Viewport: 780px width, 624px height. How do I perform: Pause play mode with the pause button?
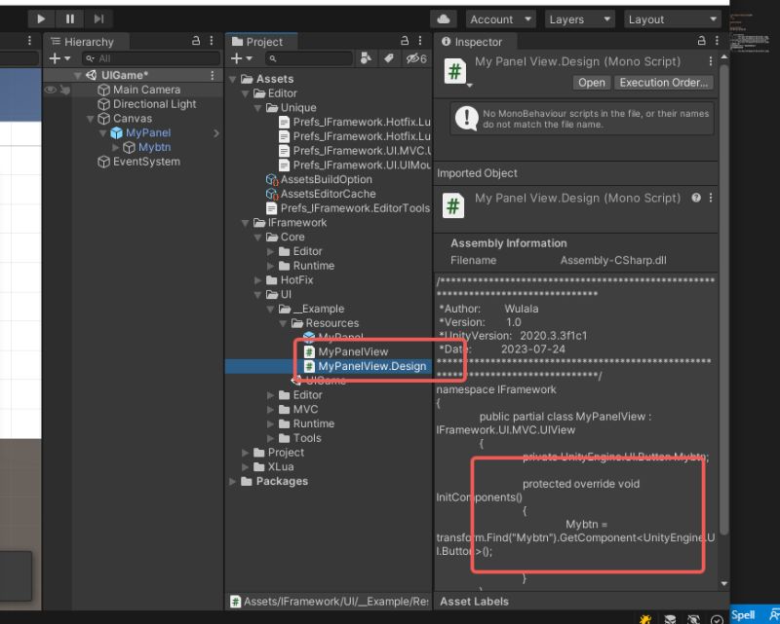[68, 18]
